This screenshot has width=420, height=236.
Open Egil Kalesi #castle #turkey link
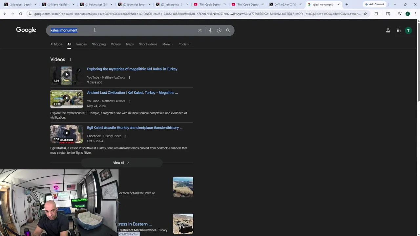click(135, 128)
